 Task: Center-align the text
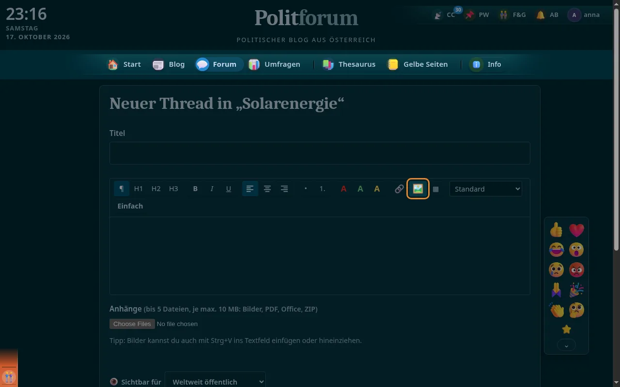(x=267, y=189)
